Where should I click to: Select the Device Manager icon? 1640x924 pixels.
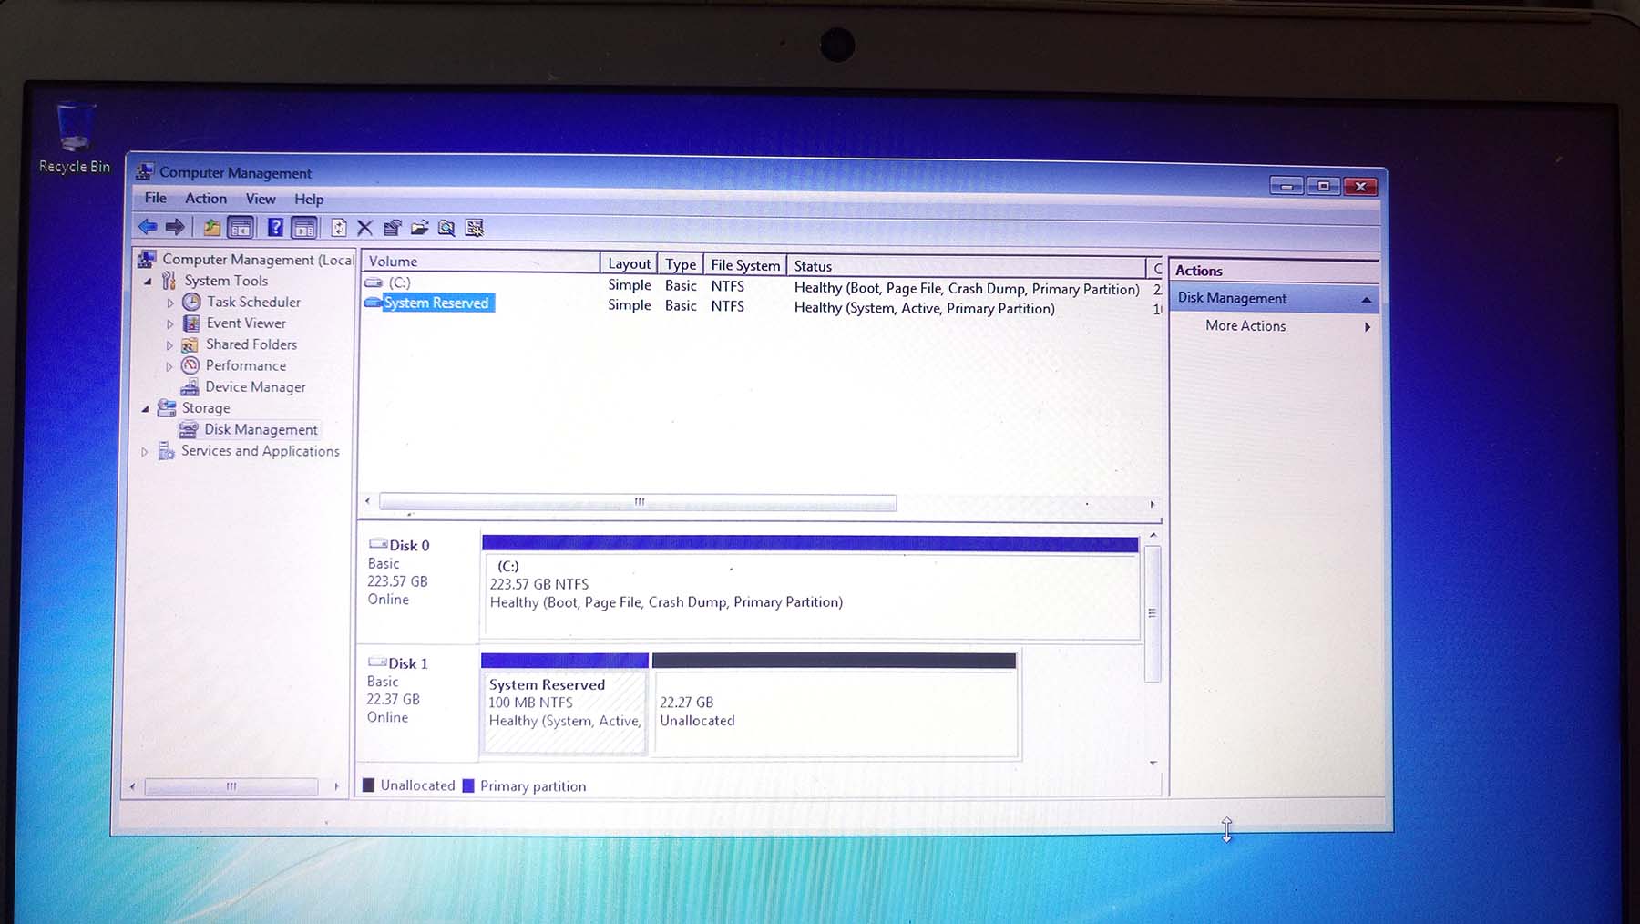[x=190, y=387]
